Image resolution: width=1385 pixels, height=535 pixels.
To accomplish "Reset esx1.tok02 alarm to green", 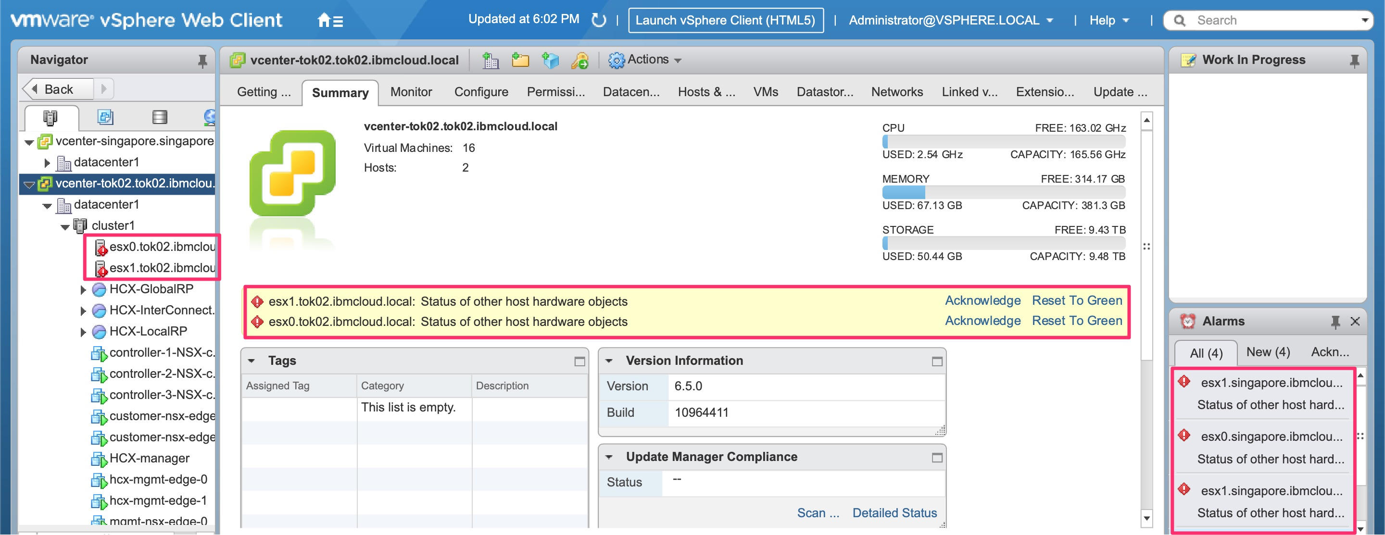I will [x=1076, y=301].
